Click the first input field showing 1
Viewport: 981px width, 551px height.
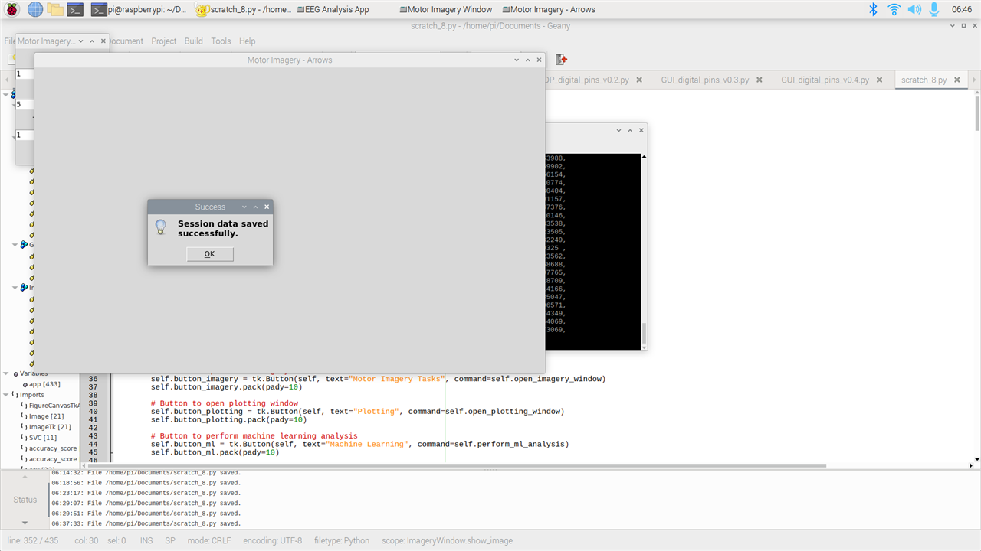pos(25,74)
